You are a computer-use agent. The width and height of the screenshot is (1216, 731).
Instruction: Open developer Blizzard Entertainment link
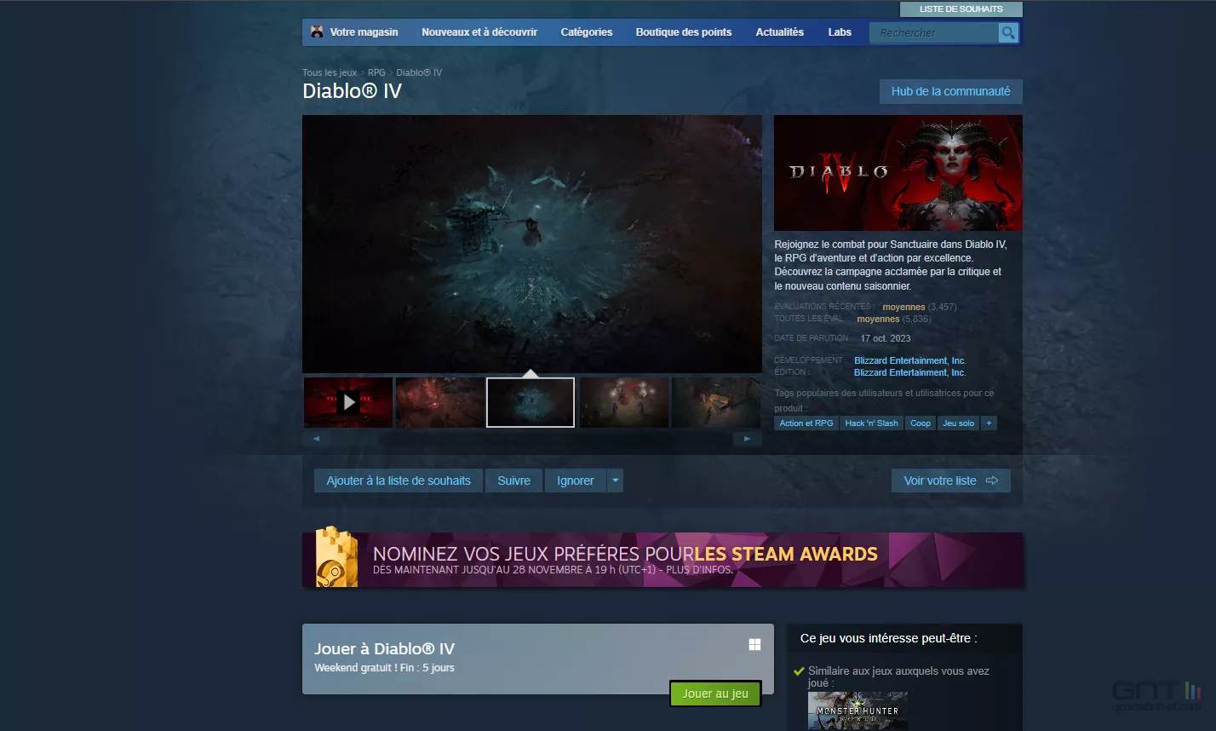pos(910,360)
